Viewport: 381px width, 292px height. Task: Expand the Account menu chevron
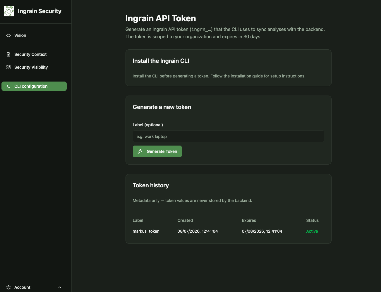click(60, 287)
